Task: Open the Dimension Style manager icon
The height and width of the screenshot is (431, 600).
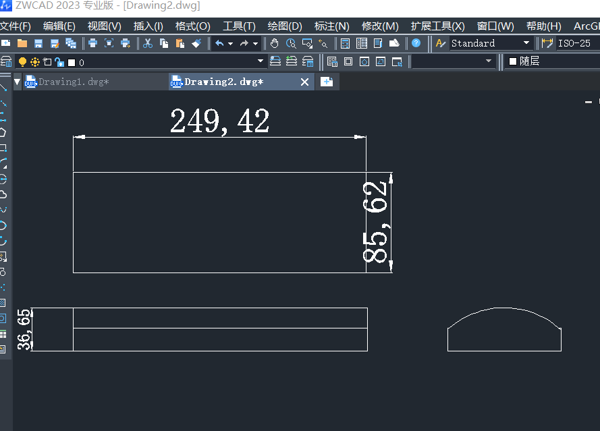Action: tap(547, 43)
